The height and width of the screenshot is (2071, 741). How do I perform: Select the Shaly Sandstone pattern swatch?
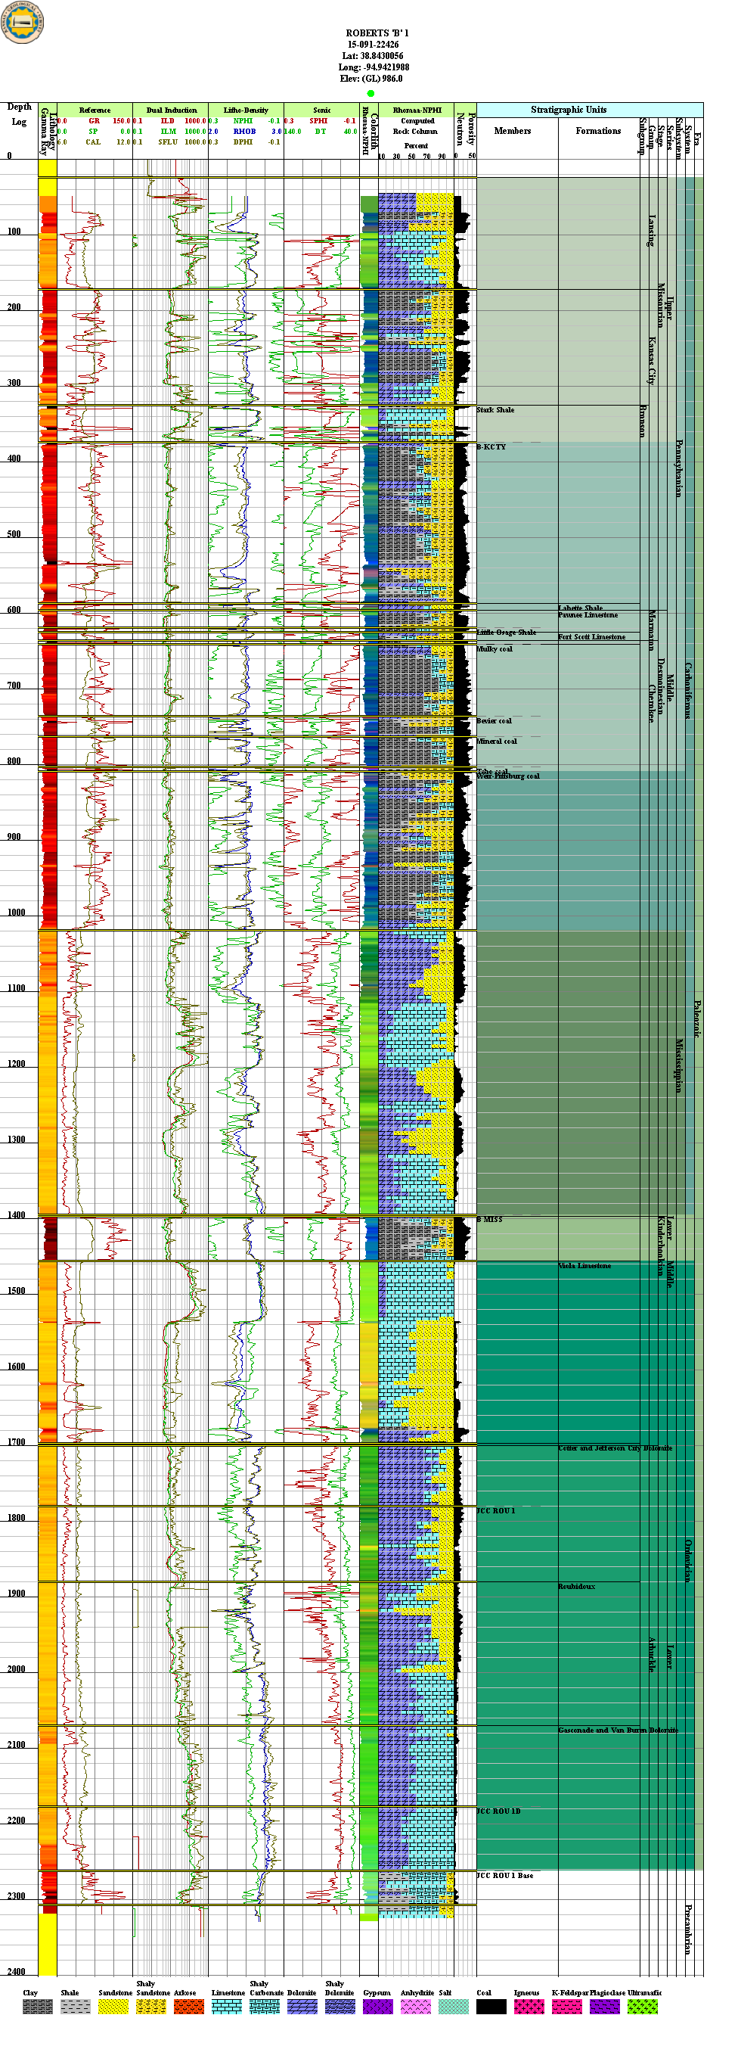click(x=150, y=2007)
